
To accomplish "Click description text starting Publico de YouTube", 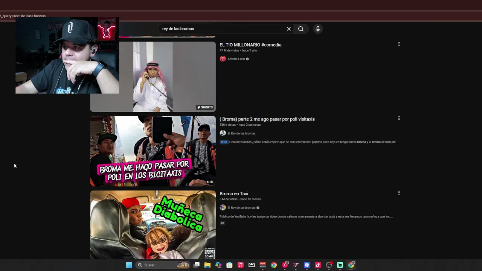I will click(306, 216).
